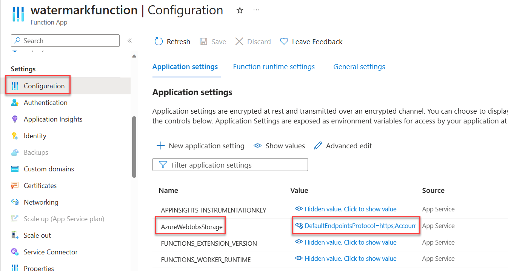The image size is (508, 271).
Task: Select the Configuration settings icon
Action: pos(15,86)
